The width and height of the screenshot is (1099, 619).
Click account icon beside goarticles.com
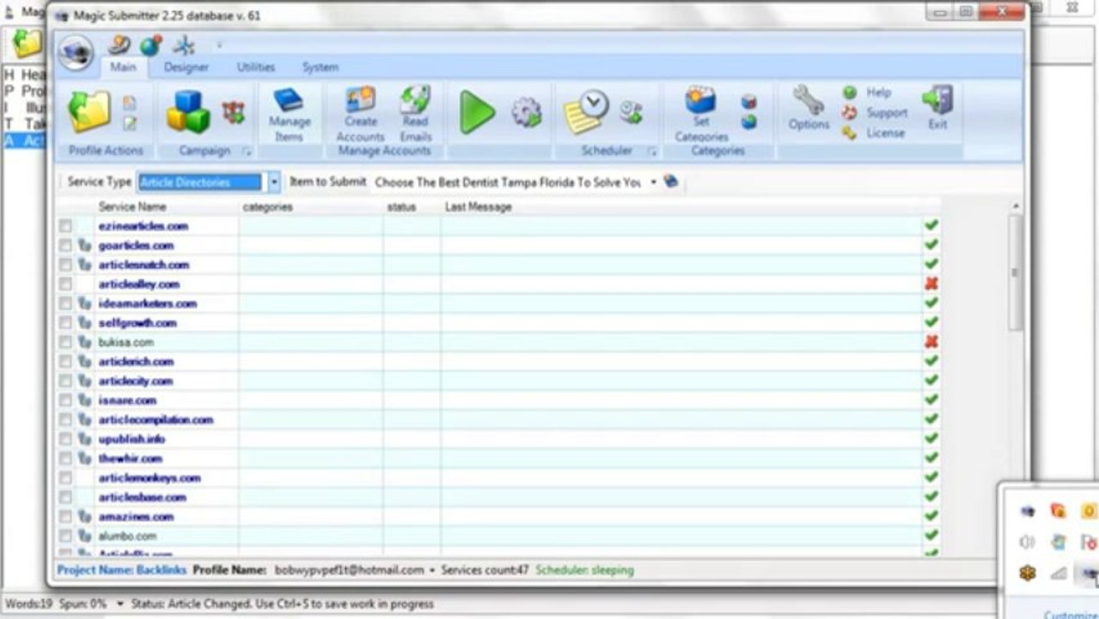point(84,246)
